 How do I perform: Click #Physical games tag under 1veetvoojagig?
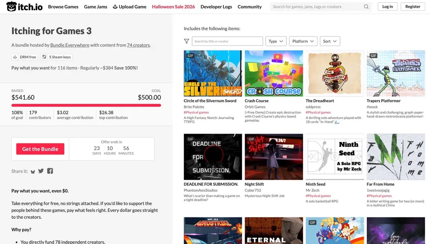[379, 196]
